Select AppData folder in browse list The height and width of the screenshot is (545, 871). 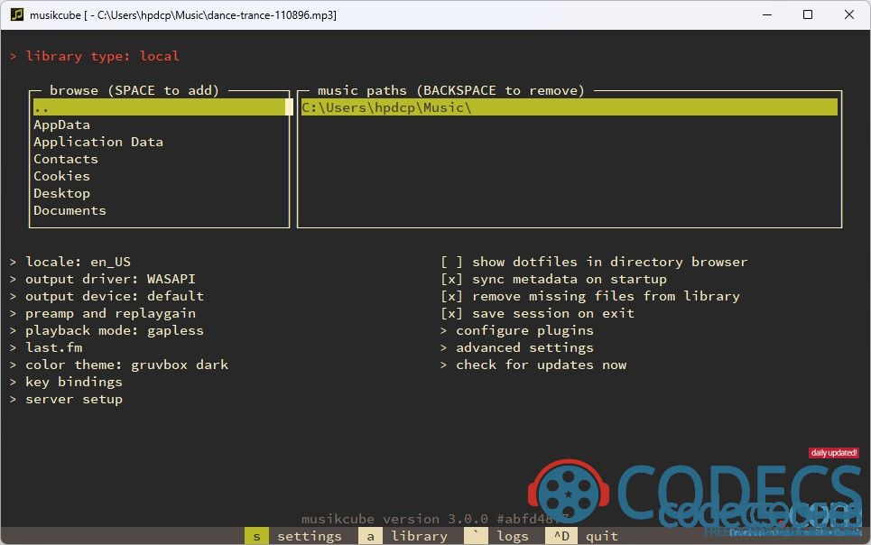click(x=61, y=125)
